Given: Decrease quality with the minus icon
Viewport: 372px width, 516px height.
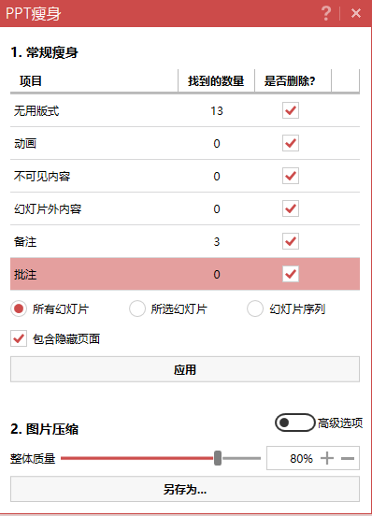Looking at the screenshot, I should click(x=348, y=458).
